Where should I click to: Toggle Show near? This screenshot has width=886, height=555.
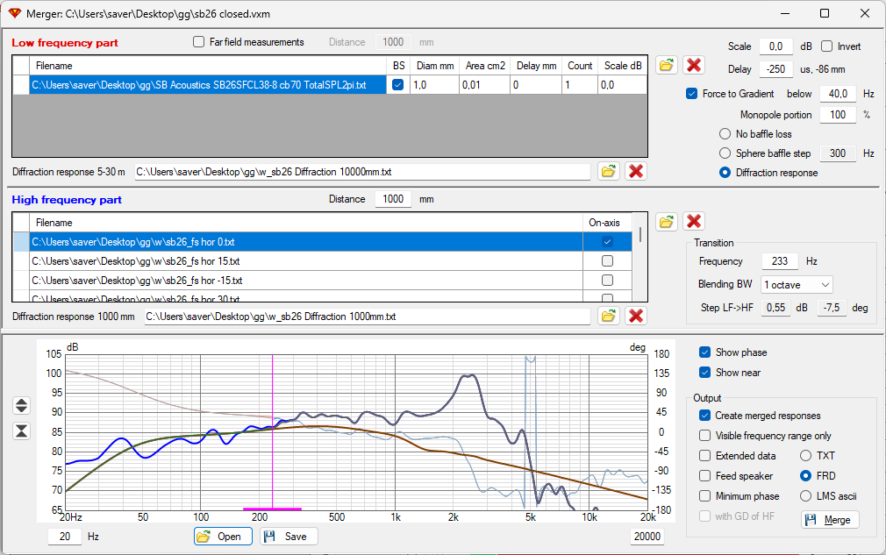click(704, 373)
